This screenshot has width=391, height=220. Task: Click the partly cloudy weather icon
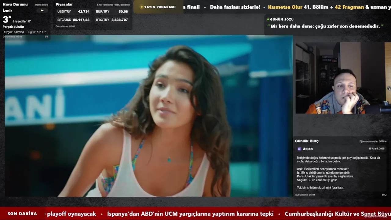(42, 10)
